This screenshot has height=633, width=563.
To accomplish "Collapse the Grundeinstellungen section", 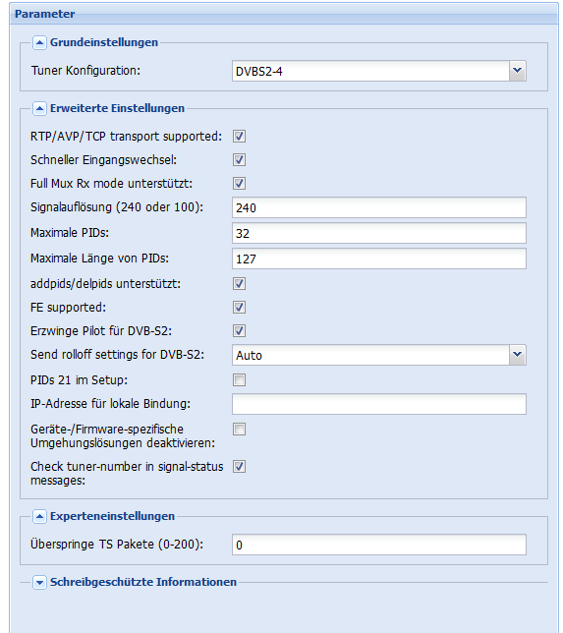I will (x=39, y=42).
